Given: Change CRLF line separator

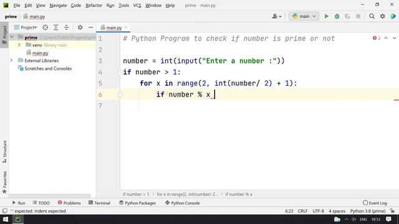Looking at the screenshot, I should pyautogui.click(x=302, y=211).
